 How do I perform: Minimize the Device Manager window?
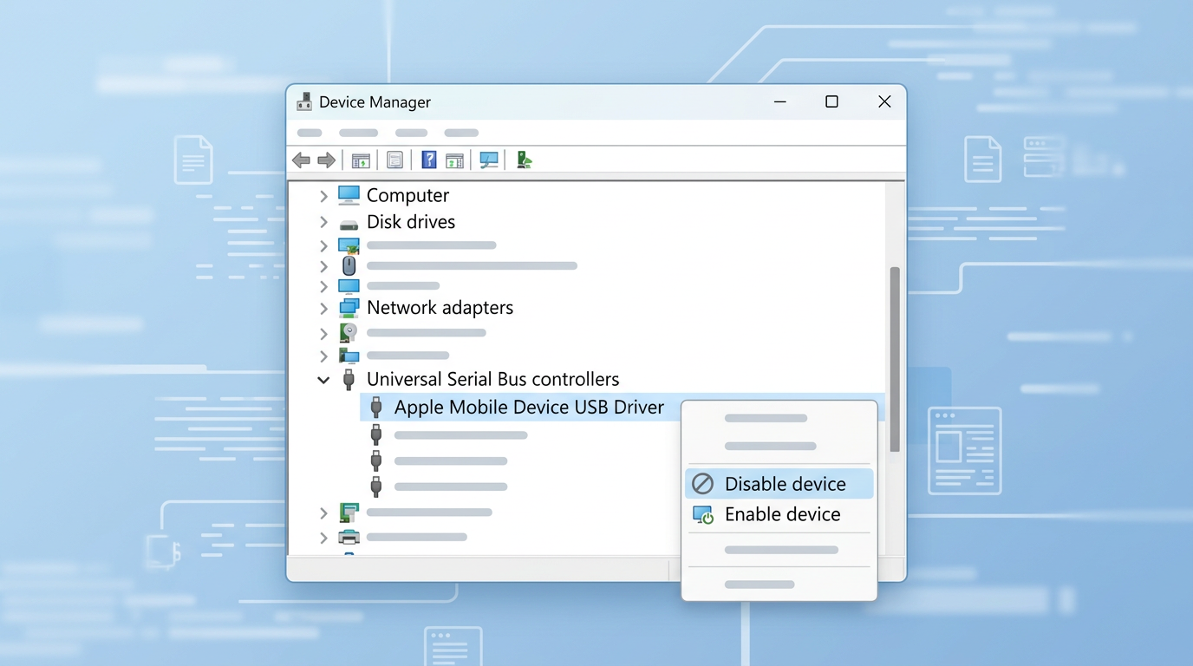779,101
